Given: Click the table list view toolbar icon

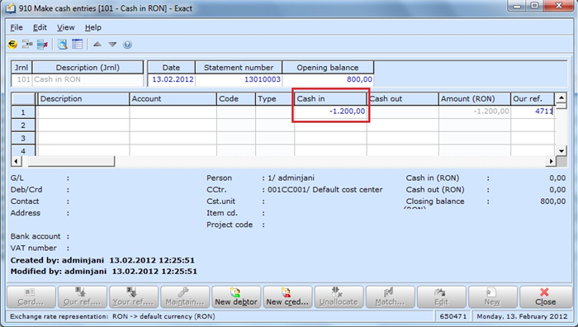Looking at the screenshot, I should coord(77,45).
